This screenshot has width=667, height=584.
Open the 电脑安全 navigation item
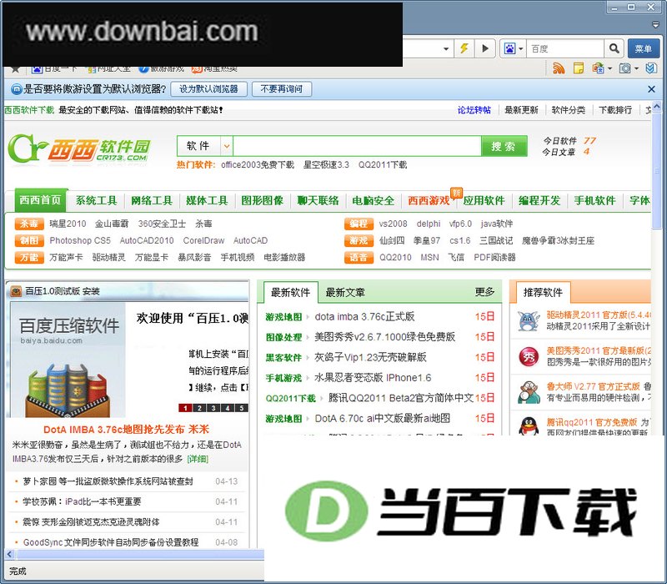373,200
